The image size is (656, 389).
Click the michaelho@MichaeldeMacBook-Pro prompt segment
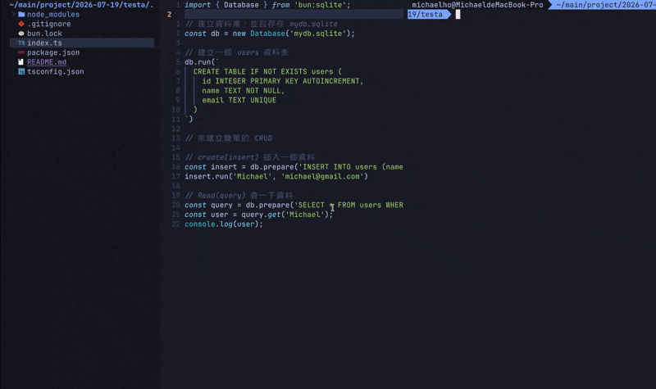tap(477, 5)
